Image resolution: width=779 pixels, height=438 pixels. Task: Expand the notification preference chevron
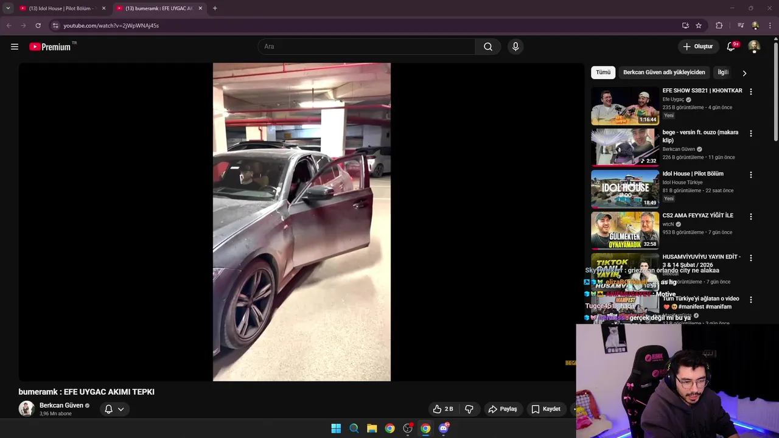[121, 409]
